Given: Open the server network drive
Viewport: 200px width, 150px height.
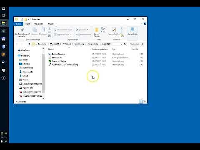Looking at the screenshot, I should [30, 96].
